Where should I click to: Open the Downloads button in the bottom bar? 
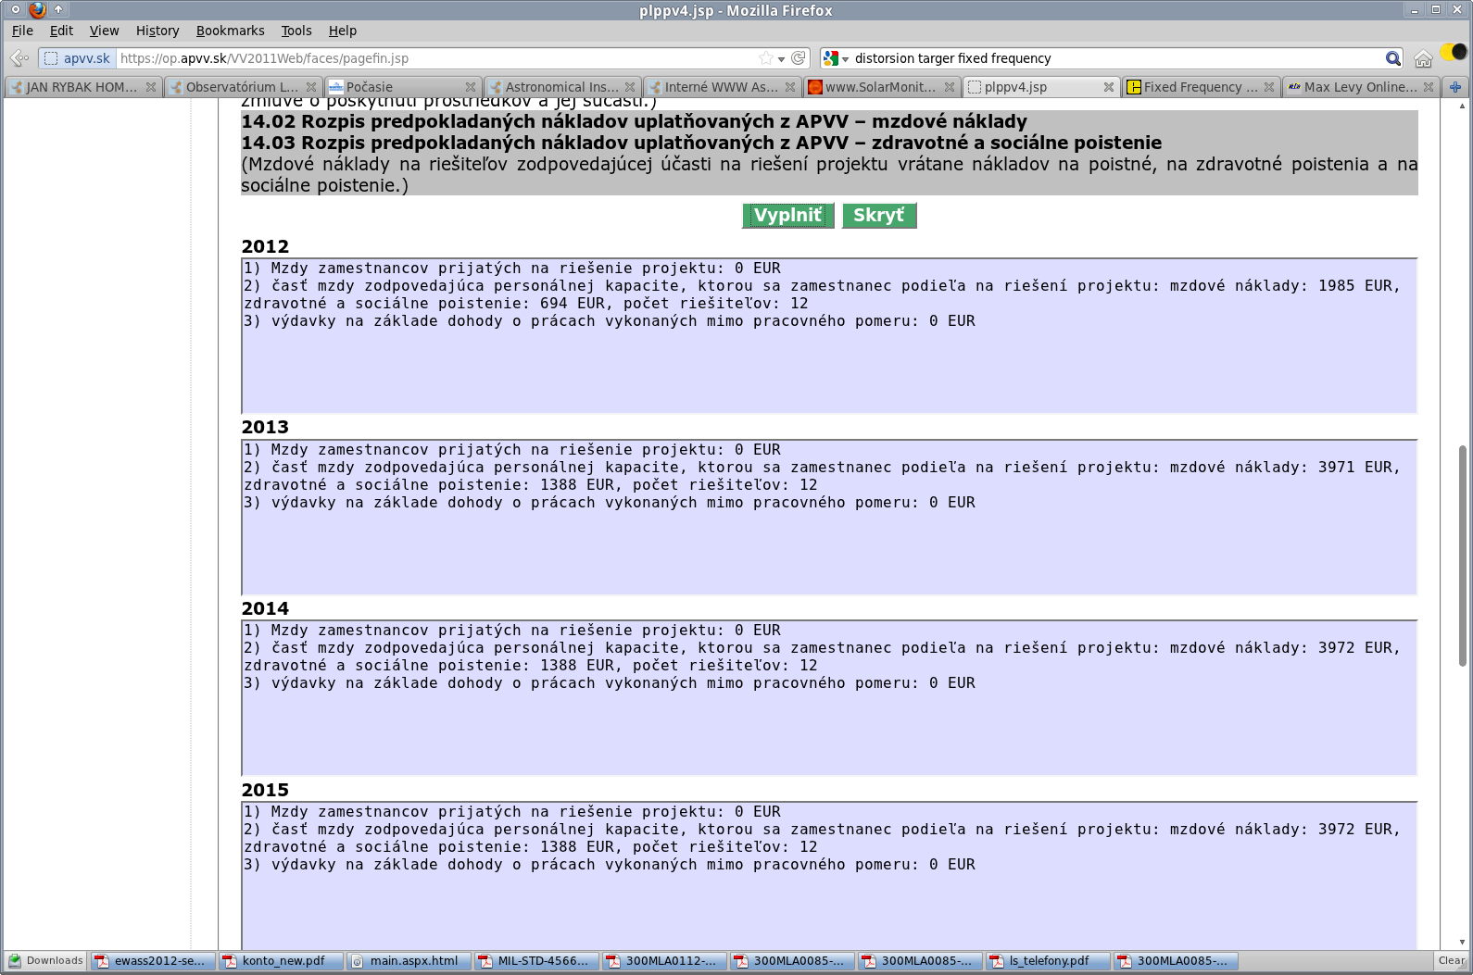click(x=45, y=961)
